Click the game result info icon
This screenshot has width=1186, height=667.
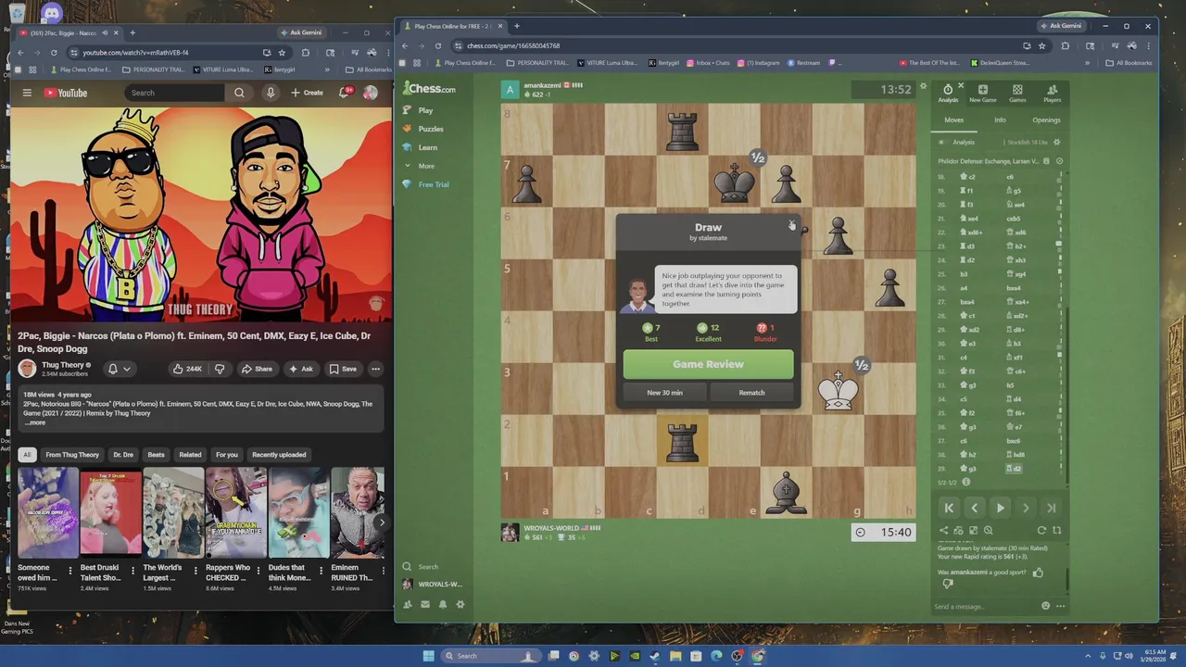965,482
